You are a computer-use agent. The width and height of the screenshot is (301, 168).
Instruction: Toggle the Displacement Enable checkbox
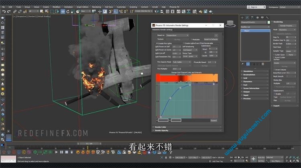(274, 94)
